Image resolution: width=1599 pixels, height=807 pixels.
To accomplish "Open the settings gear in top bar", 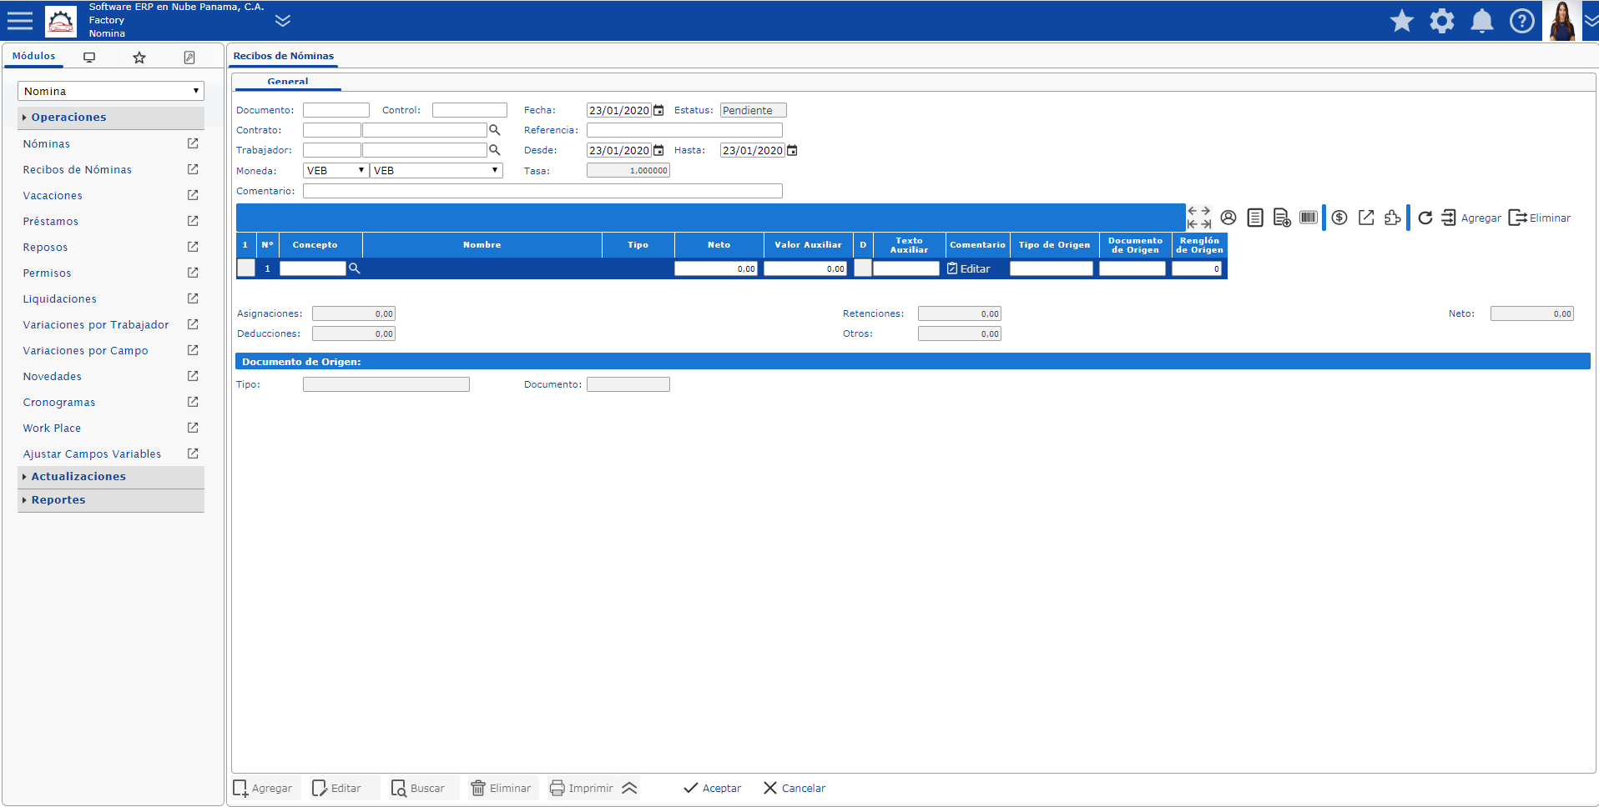I will tap(1442, 21).
